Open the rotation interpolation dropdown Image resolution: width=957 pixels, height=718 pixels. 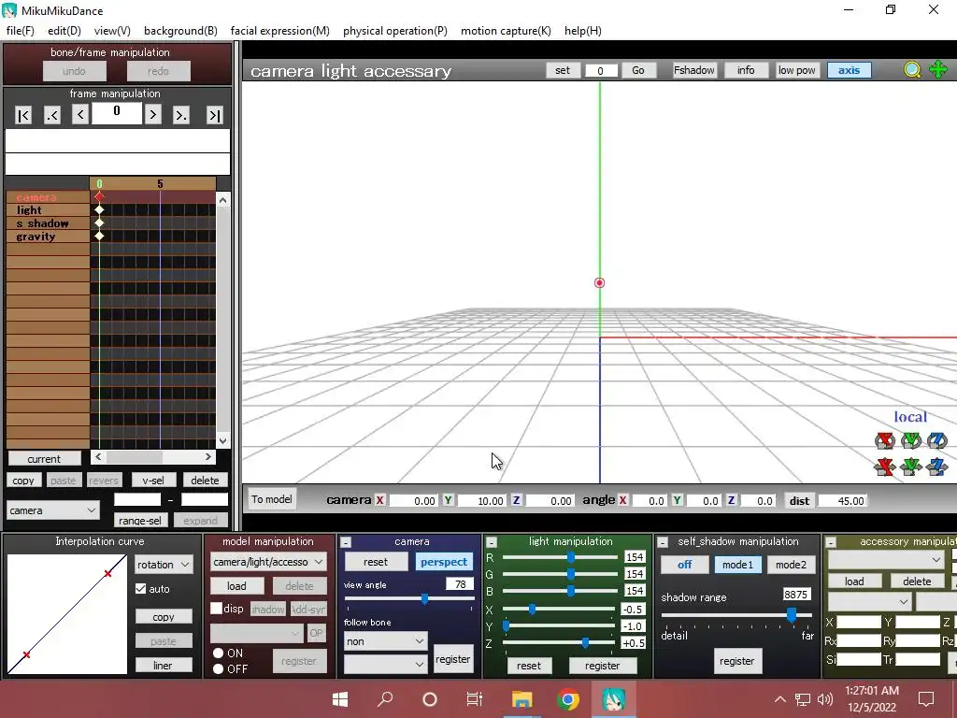[x=164, y=565]
